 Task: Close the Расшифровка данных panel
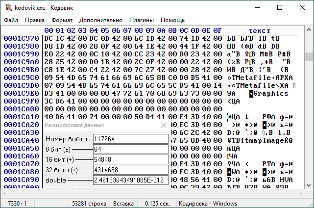point(164,125)
